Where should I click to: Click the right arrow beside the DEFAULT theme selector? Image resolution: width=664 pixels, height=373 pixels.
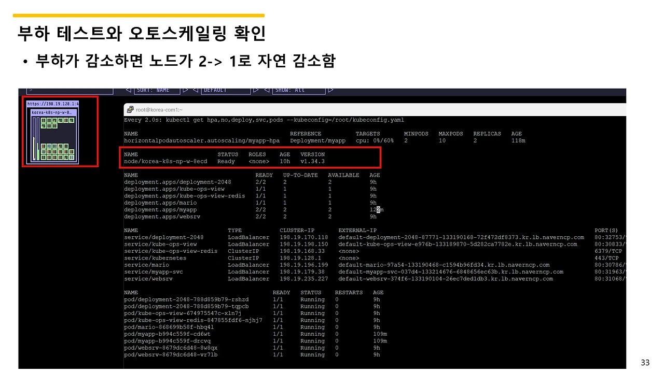pos(255,90)
